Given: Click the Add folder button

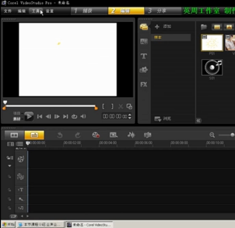Looking at the screenshot, I should tap(163, 26).
